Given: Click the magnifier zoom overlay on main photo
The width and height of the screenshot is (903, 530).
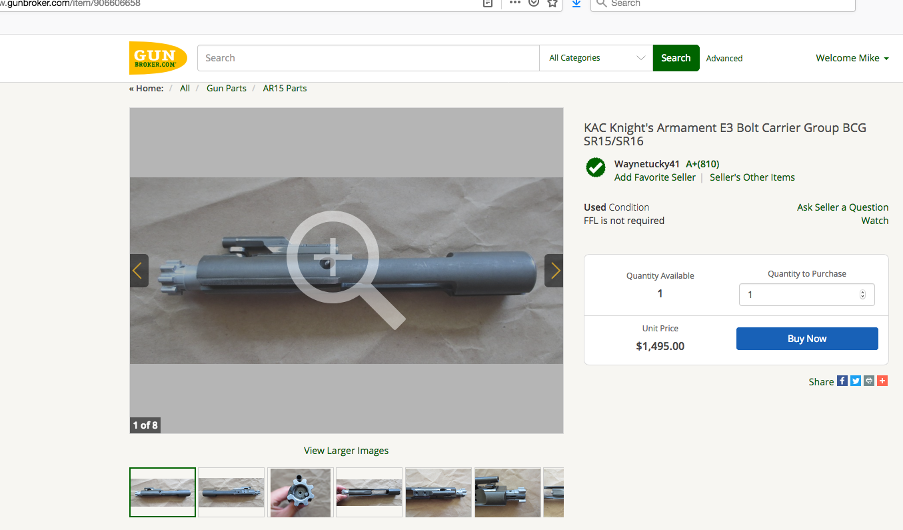Looking at the screenshot, I should coord(346,270).
